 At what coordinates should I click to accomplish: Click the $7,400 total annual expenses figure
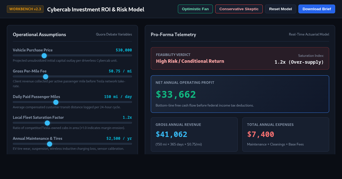coord(260,134)
